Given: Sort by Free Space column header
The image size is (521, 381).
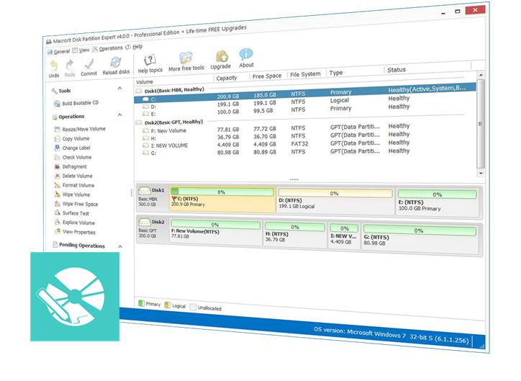Looking at the screenshot, I should 267,76.
